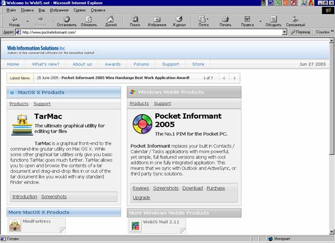Viewport: 335px width, 243px height.
Task: Click the TarMac bulldozer icon
Action: tap(22, 125)
